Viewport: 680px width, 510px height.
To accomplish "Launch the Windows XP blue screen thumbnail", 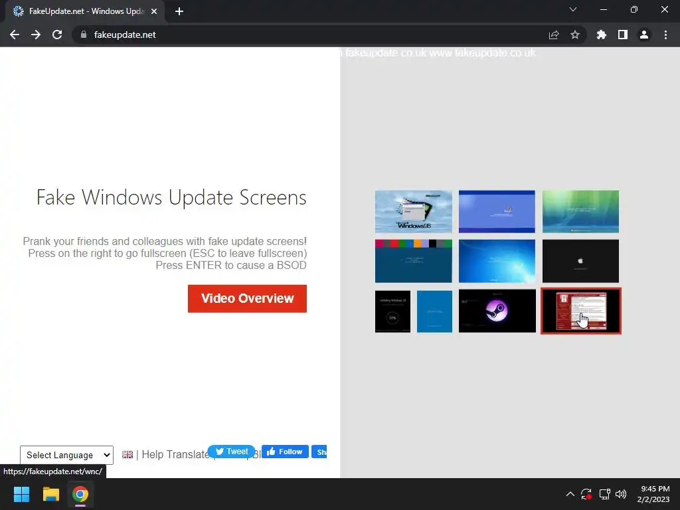I will (497, 212).
